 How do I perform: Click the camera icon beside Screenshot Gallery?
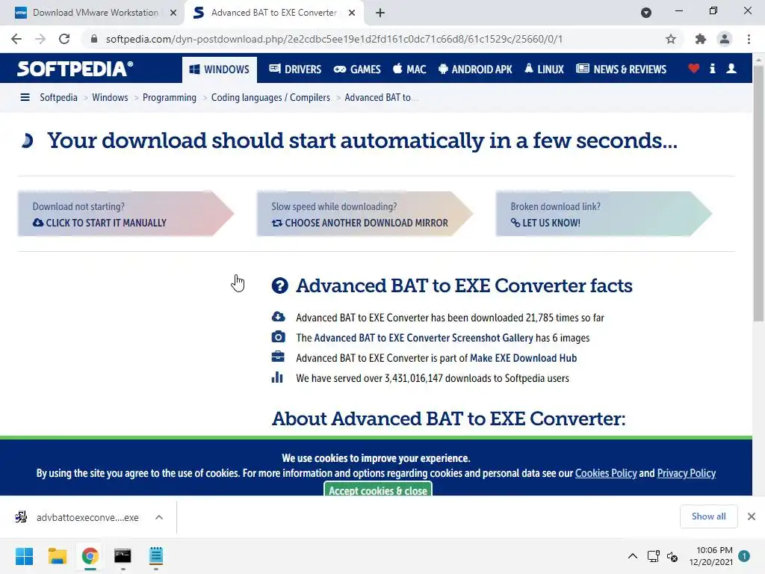click(x=278, y=337)
